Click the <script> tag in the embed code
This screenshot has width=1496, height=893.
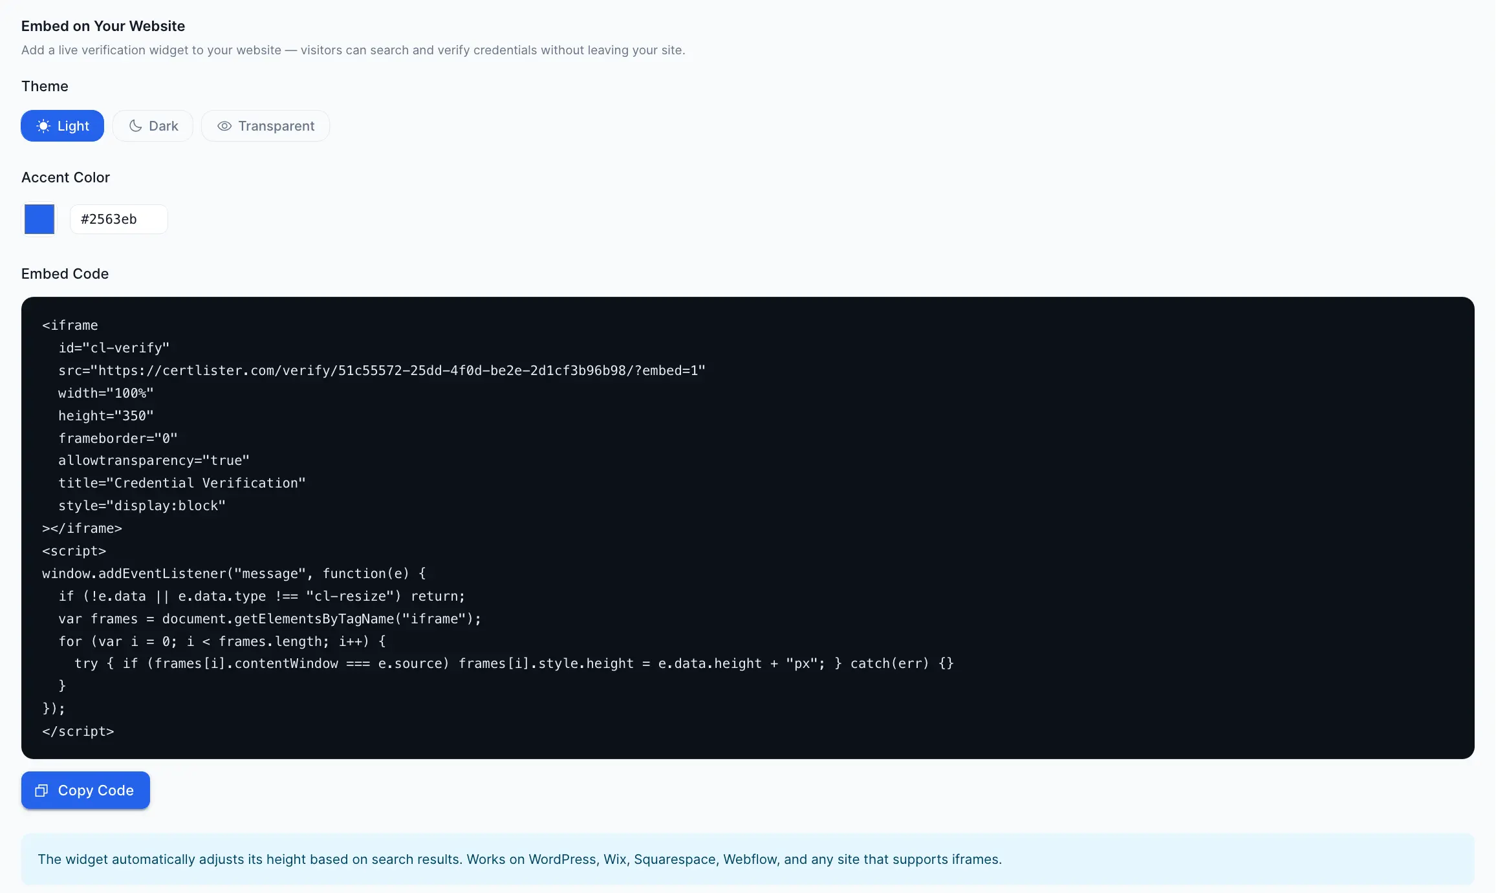pos(74,550)
